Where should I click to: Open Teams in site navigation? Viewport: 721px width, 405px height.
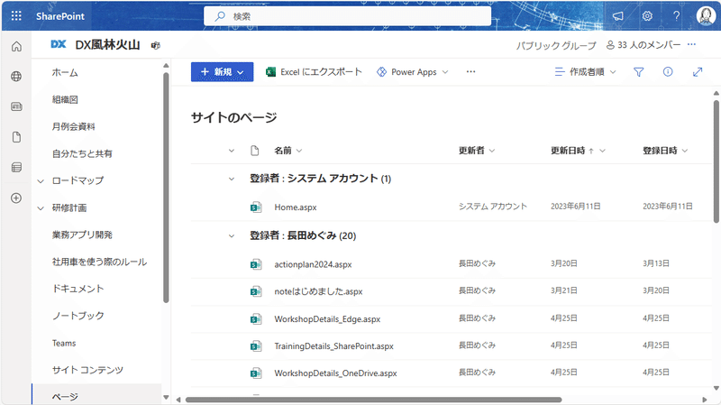pyautogui.click(x=64, y=343)
